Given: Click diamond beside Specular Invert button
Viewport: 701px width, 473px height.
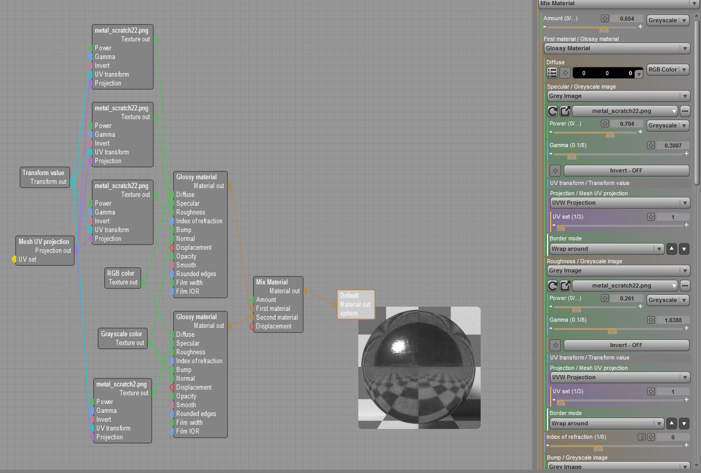Looking at the screenshot, I should coord(555,170).
